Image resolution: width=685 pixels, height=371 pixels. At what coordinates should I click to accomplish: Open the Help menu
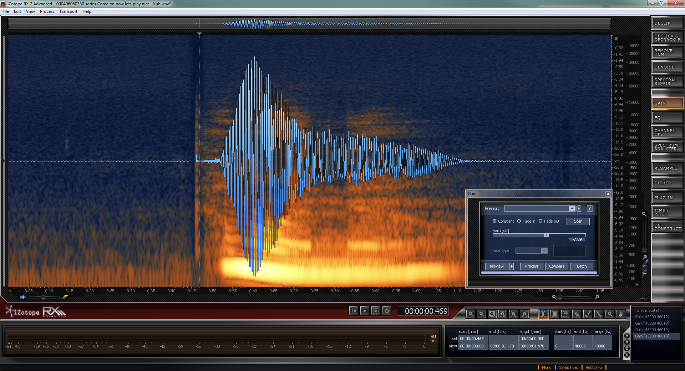87,11
